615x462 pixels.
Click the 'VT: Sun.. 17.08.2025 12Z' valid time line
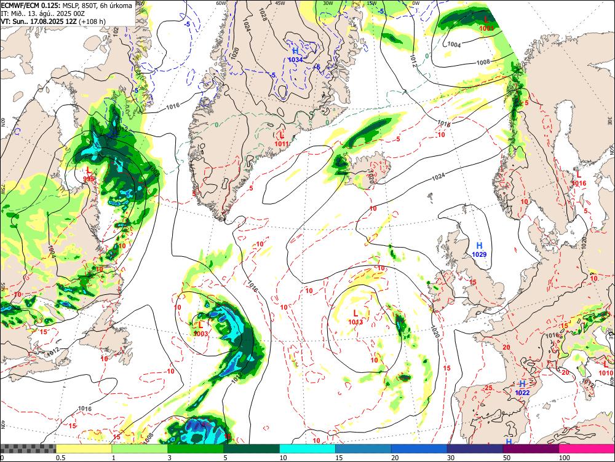[x=39, y=21]
